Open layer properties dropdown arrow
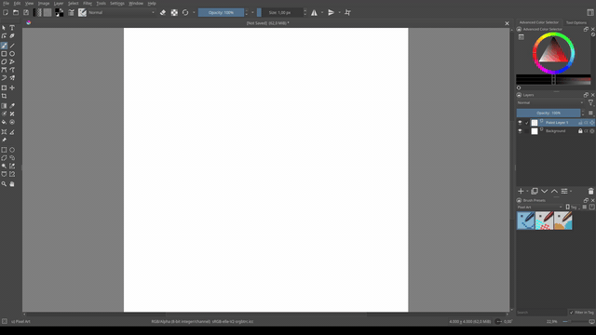The image size is (596, 335). tap(571, 192)
